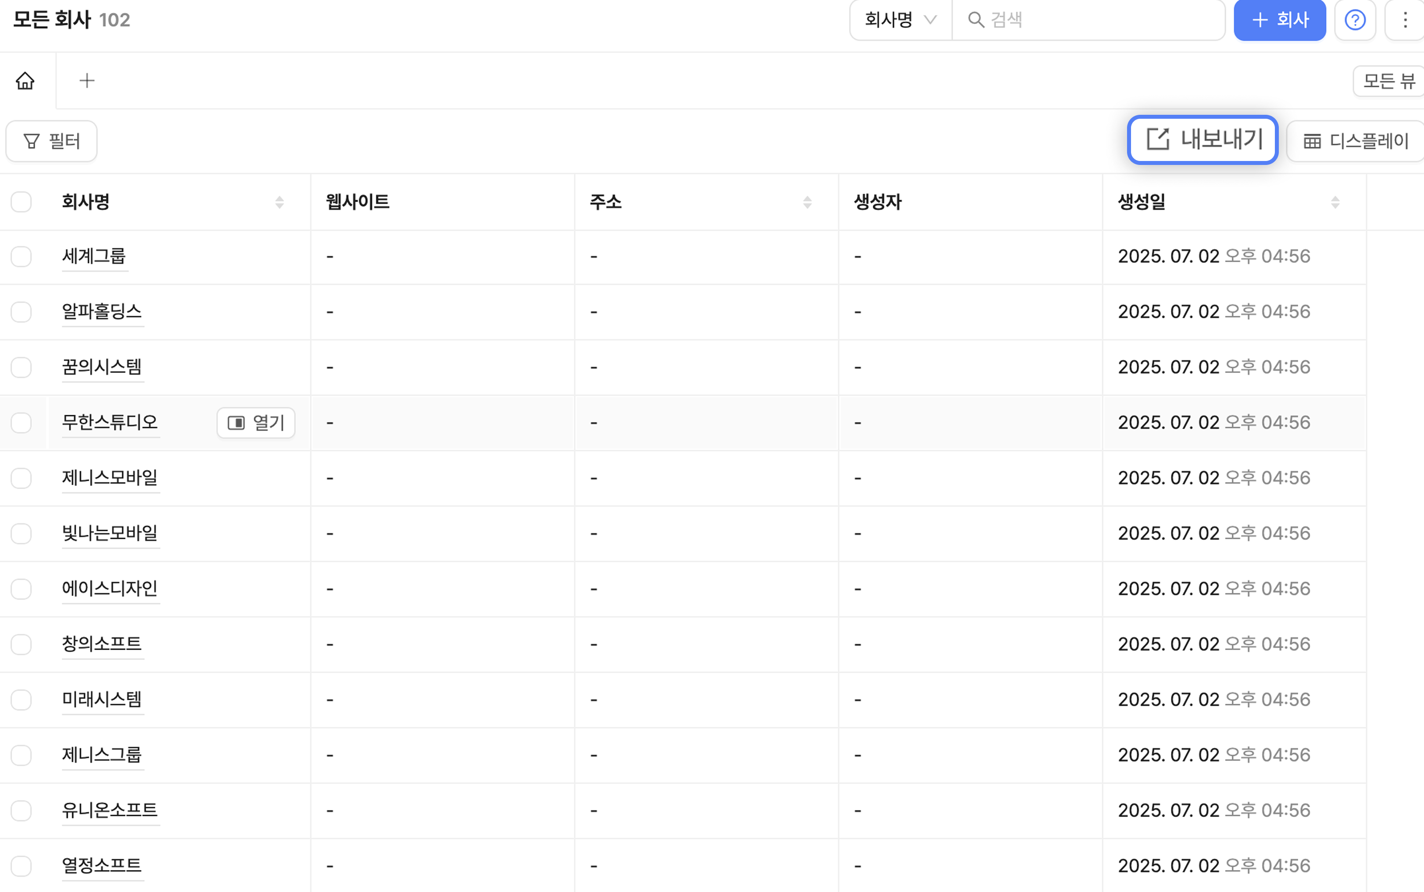
Task: Open the 디스플레이 display settings
Action: click(1355, 141)
